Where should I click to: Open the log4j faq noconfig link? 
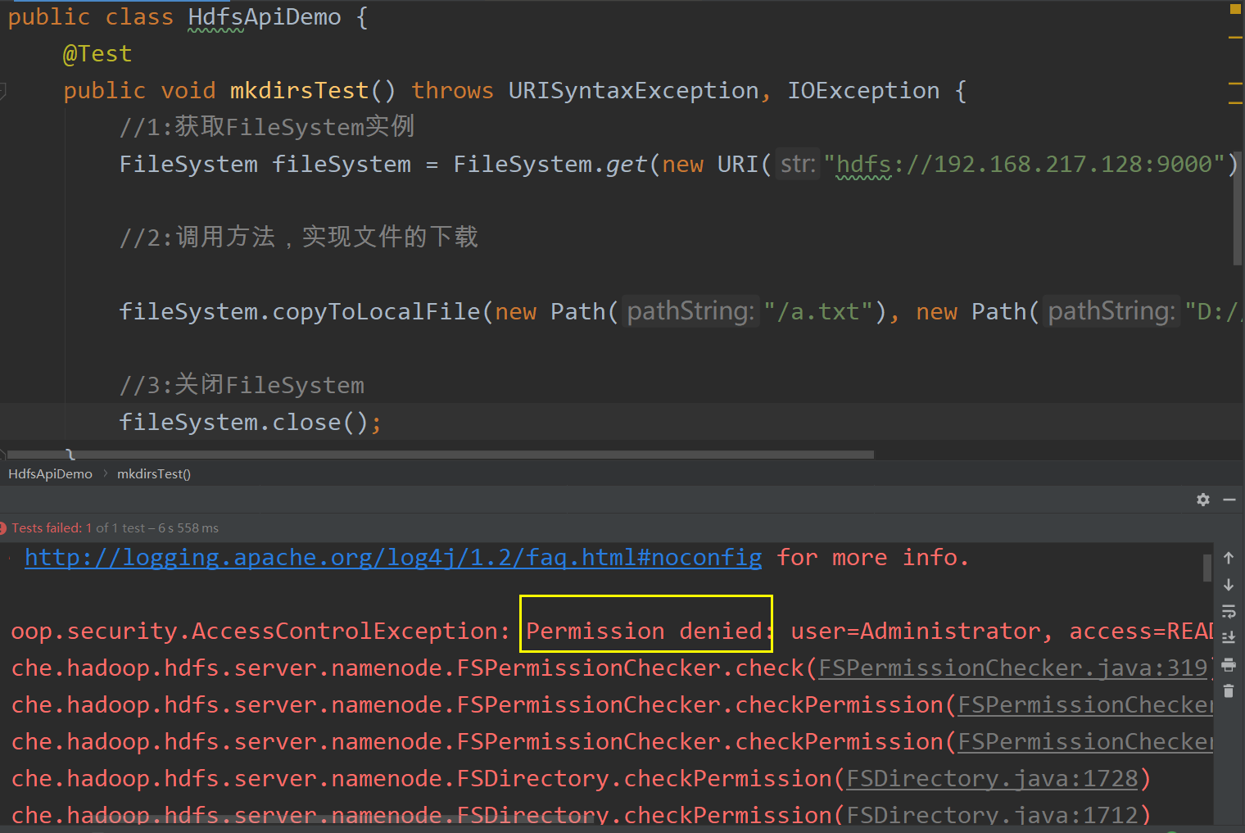click(x=393, y=558)
